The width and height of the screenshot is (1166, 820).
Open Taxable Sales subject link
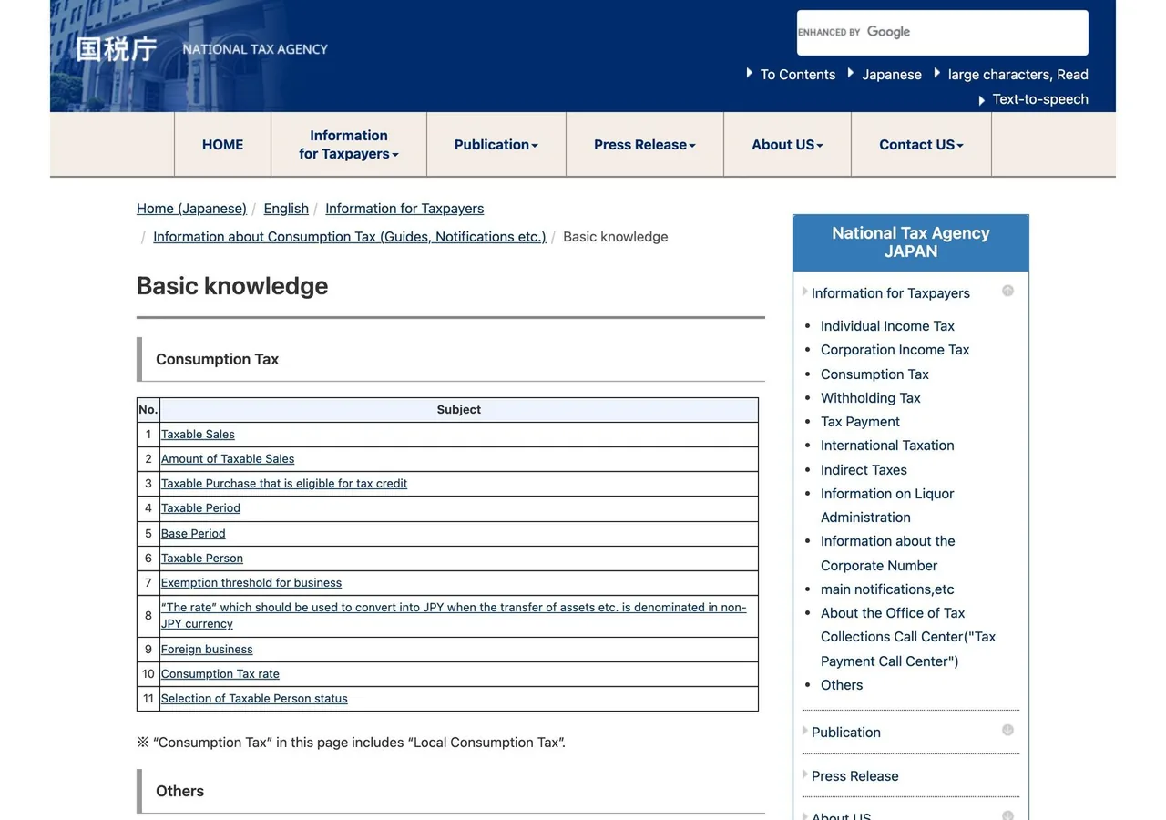pyautogui.click(x=198, y=435)
